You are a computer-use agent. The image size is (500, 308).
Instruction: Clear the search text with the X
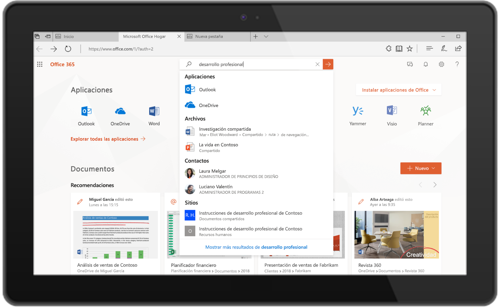coord(317,64)
